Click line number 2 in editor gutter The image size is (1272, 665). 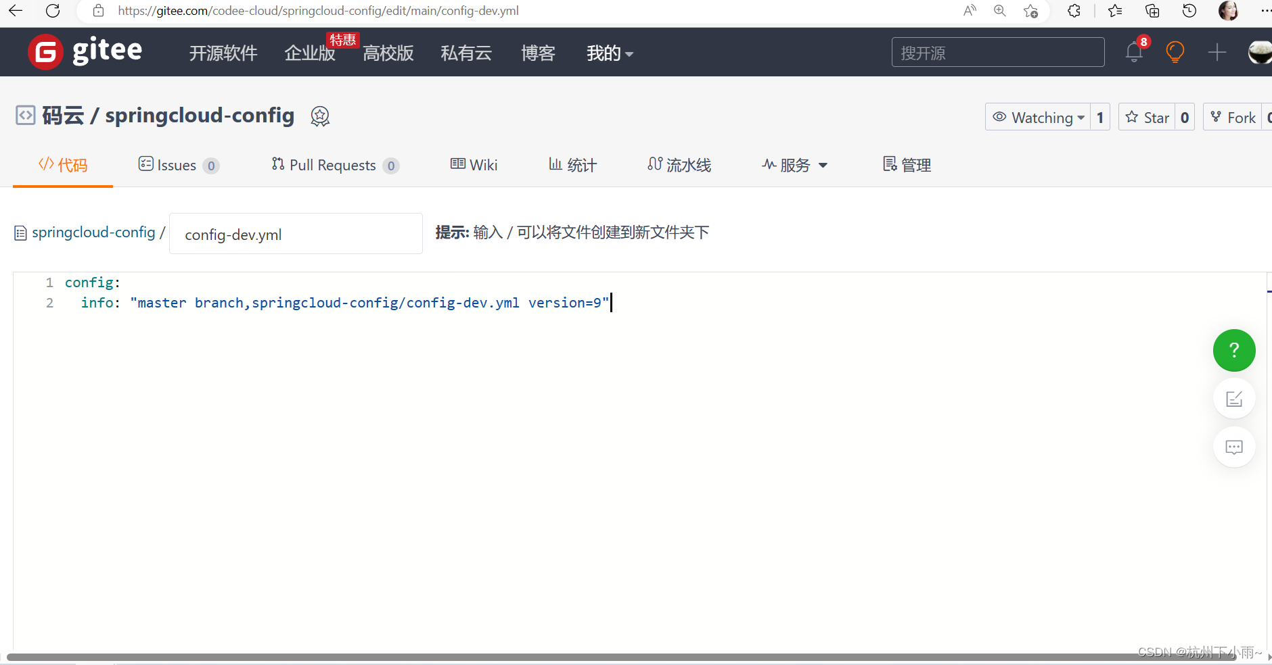tap(49, 303)
